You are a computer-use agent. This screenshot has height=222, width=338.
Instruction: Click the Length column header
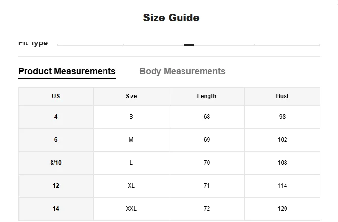[x=207, y=96]
